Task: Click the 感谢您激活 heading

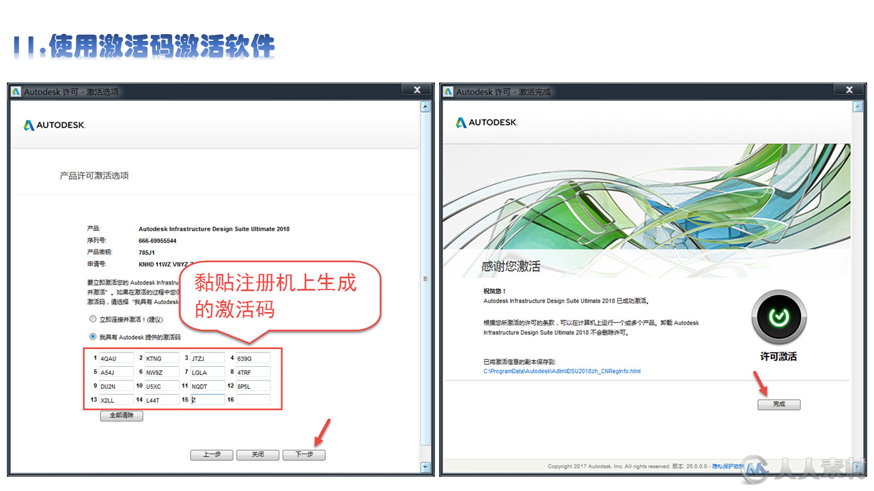Action: click(511, 267)
